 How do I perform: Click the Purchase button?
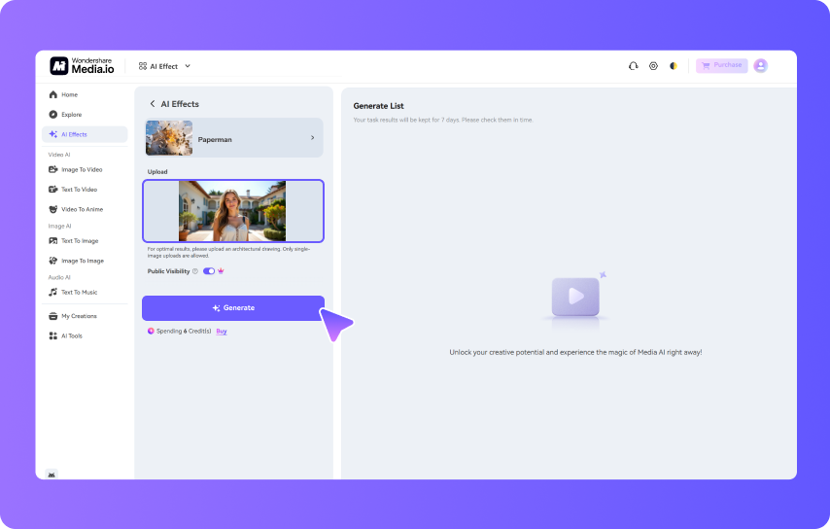point(721,65)
